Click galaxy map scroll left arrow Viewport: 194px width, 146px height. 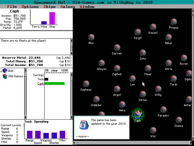pyautogui.click(x=74, y=143)
